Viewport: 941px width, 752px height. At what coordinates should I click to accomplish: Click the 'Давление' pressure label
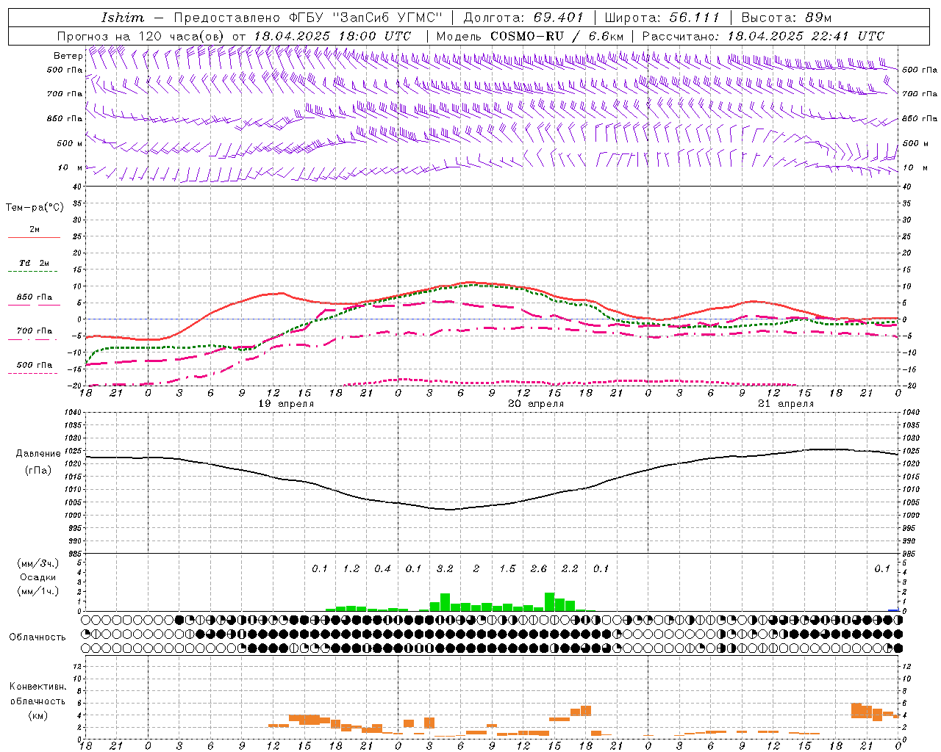tap(38, 454)
